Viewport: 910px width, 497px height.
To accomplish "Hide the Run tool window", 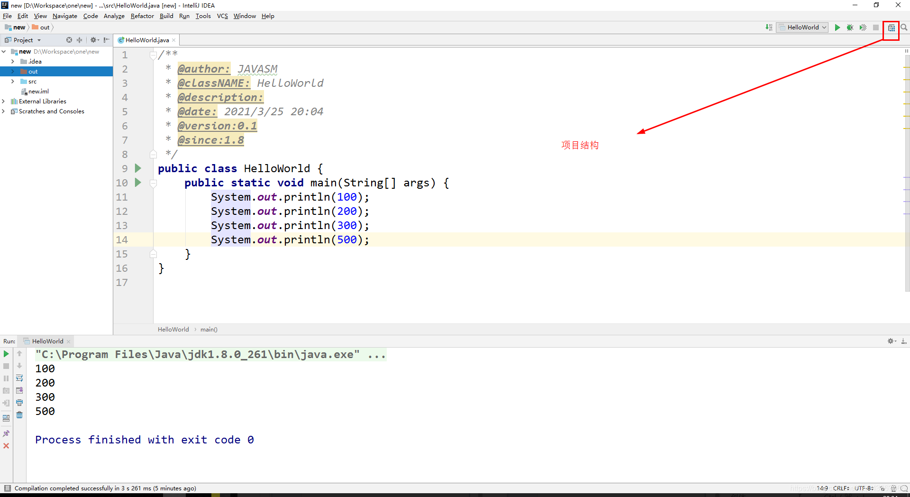I will coord(904,341).
